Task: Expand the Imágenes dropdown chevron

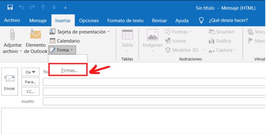Action: click(153, 51)
